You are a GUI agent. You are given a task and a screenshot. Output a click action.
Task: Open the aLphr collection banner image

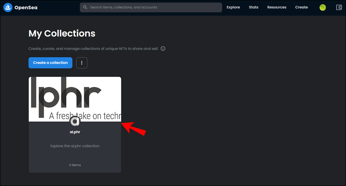pos(75,99)
